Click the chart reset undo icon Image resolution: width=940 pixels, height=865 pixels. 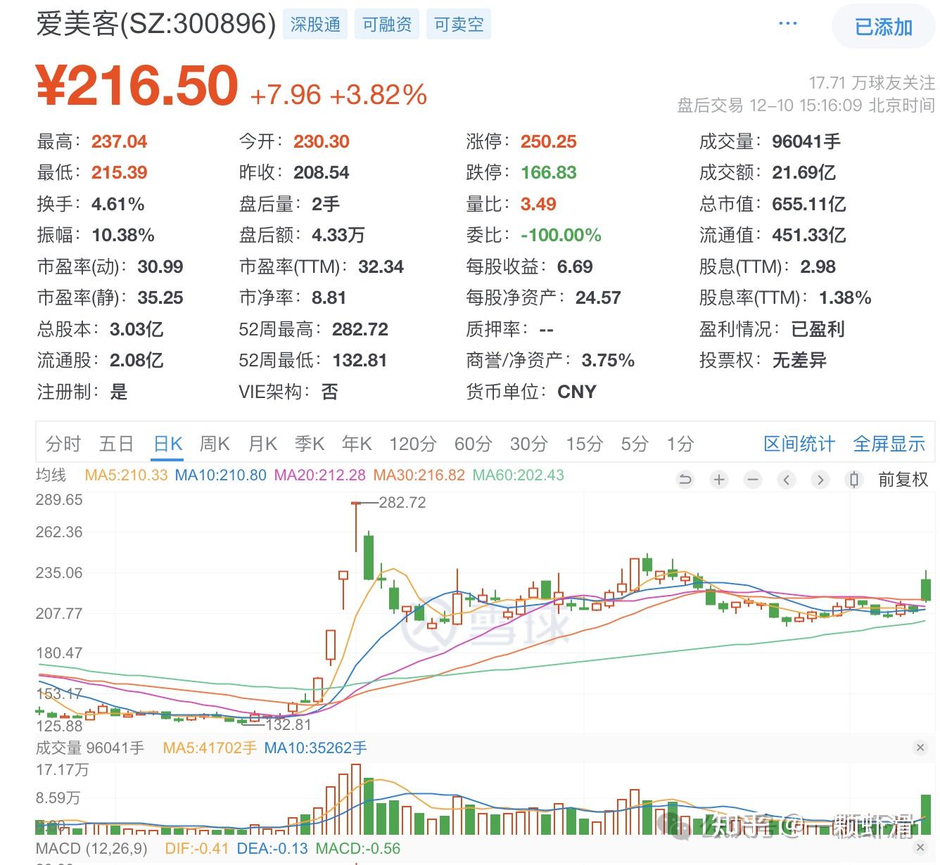point(685,480)
